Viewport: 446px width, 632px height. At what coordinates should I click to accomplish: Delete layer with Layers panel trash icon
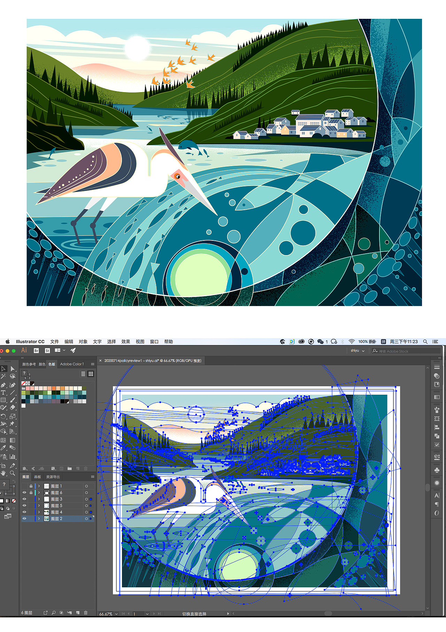click(x=86, y=612)
